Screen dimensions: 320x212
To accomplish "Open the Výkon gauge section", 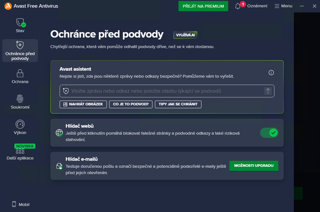I will [20, 124].
